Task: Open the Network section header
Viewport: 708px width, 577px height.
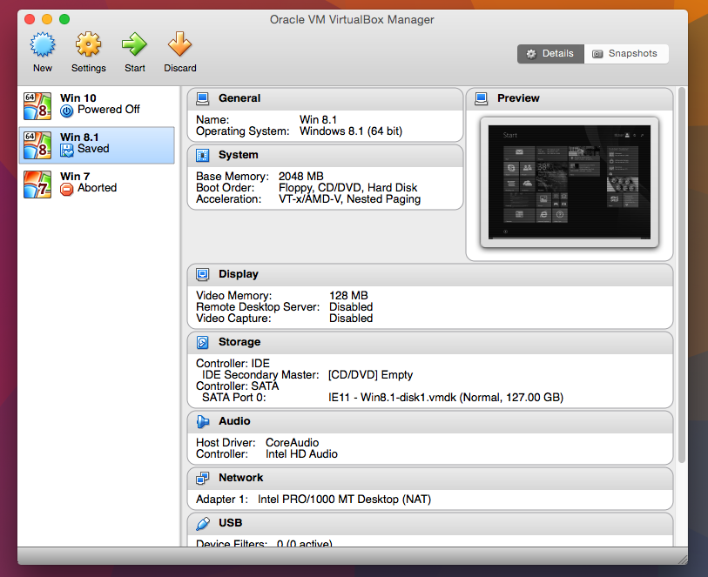Action: 430,478
